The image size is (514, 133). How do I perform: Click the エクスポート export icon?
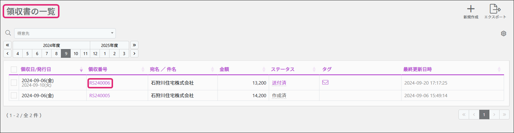pos(495,9)
